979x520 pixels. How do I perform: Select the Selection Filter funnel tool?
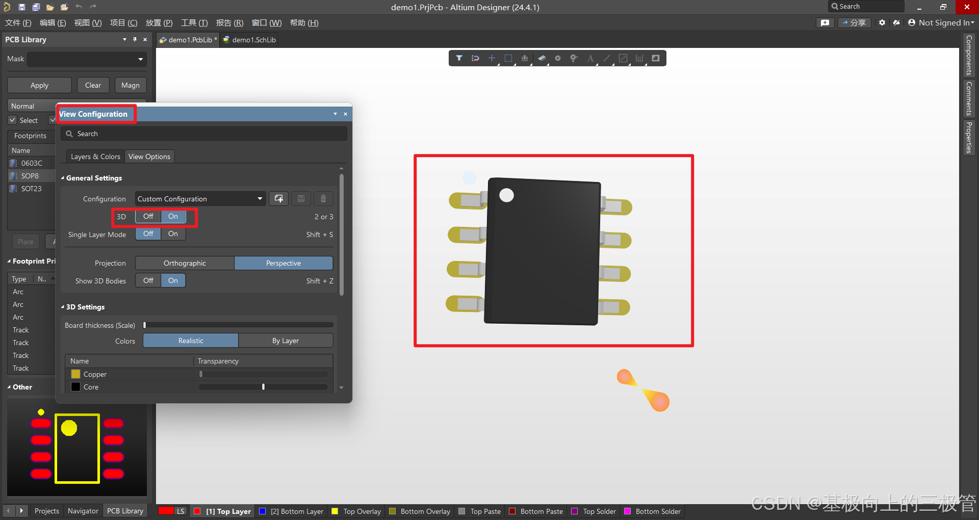click(459, 58)
